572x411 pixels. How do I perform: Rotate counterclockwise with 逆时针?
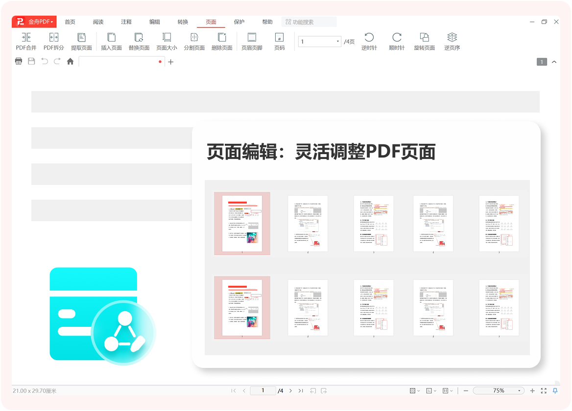369,42
